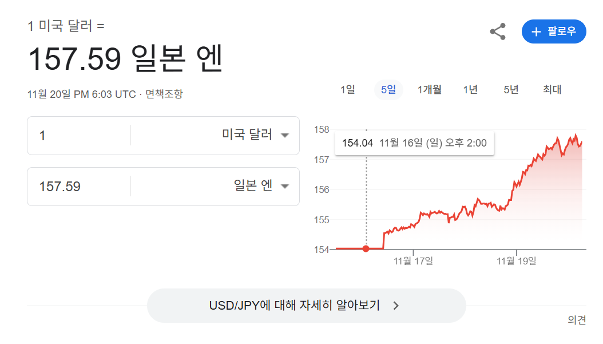
Task: Click the 의견 feedback link
Action: pos(577,320)
